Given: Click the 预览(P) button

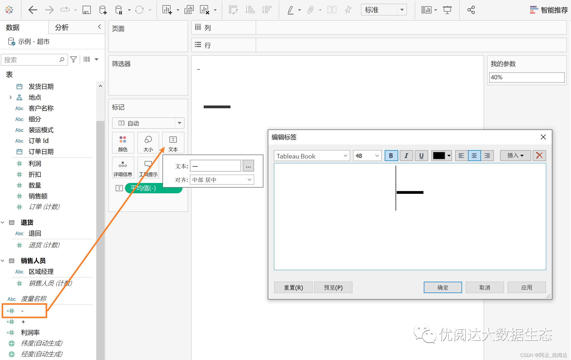Looking at the screenshot, I should (333, 287).
